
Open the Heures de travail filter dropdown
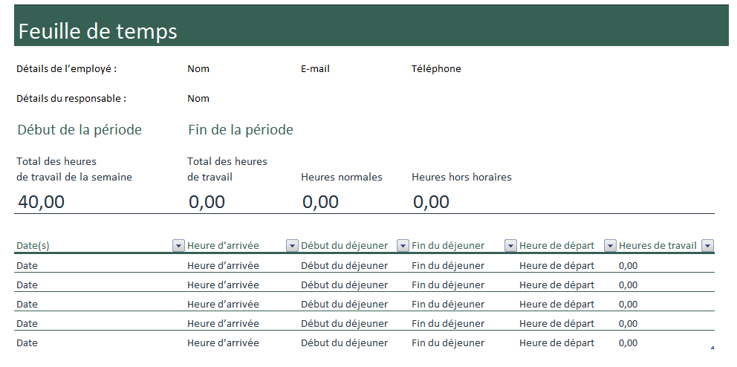pyautogui.click(x=707, y=245)
